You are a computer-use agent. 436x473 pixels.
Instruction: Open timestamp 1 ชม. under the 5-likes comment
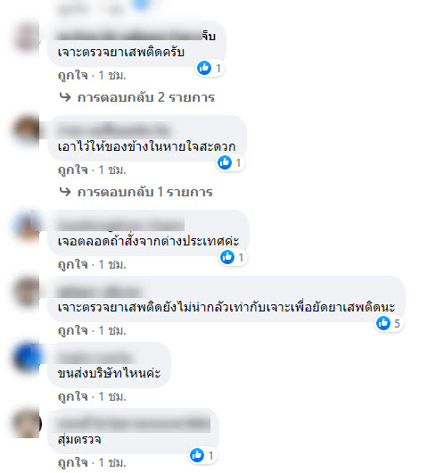(x=112, y=330)
